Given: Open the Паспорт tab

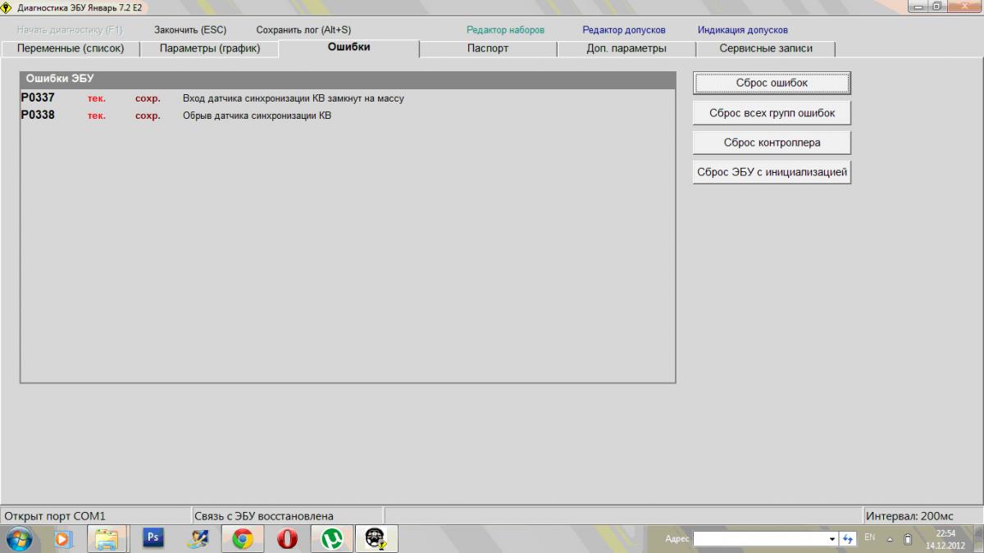Looking at the screenshot, I should point(488,48).
